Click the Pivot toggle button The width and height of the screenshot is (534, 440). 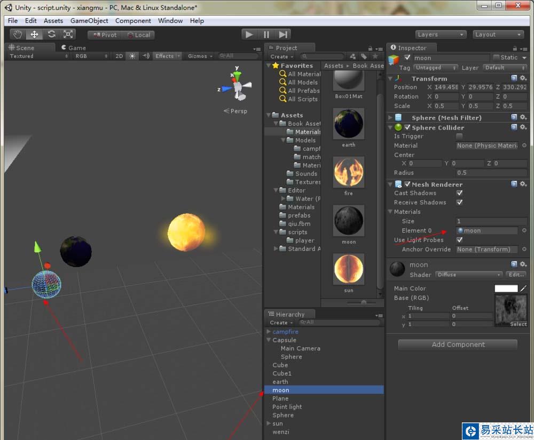click(x=105, y=35)
